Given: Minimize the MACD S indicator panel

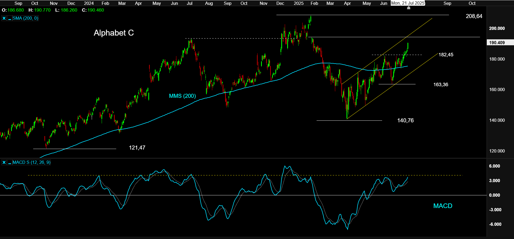Looking at the screenshot, I should click(x=9, y=162).
